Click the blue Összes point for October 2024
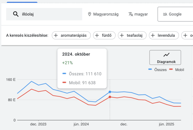The width and height of the screenshot is (193, 130). tap(110, 92)
